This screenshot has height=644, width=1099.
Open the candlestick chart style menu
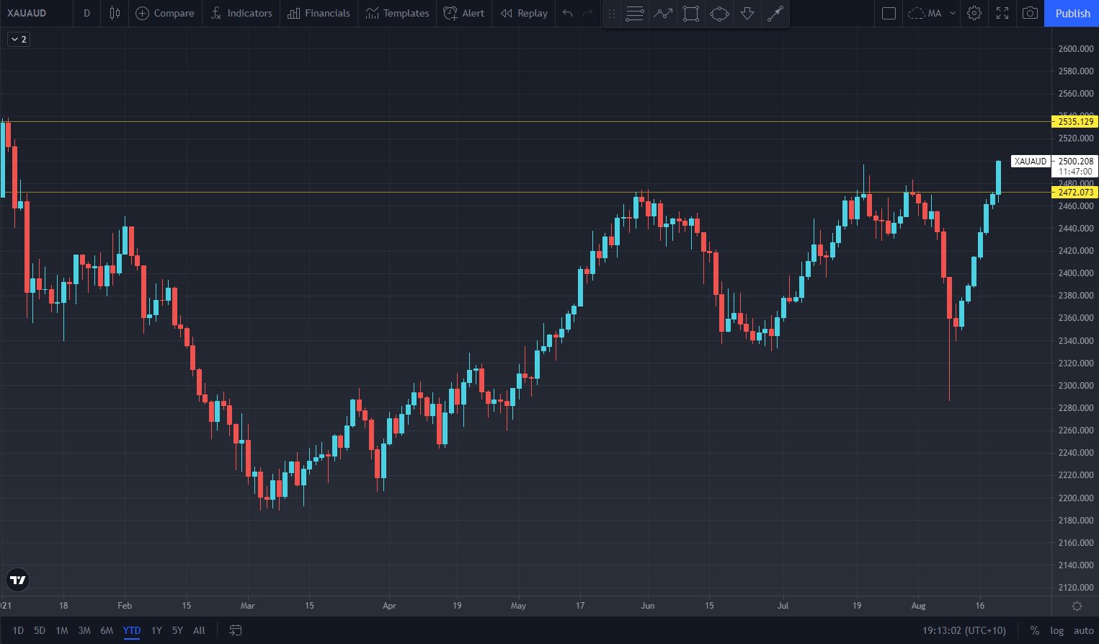click(x=115, y=13)
